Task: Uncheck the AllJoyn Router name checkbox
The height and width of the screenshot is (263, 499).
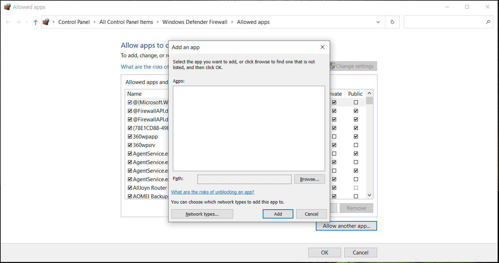Action: coord(130,188)
